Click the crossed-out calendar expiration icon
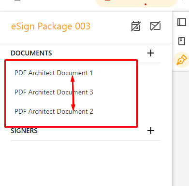 click(136, 26)
